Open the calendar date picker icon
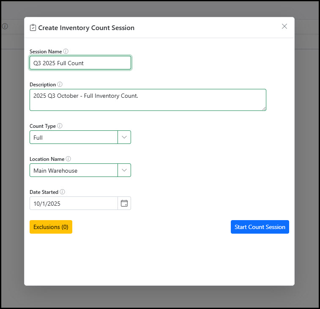Image resolution: width=320 pixels, height=309 pixels. tap(124, 203)
